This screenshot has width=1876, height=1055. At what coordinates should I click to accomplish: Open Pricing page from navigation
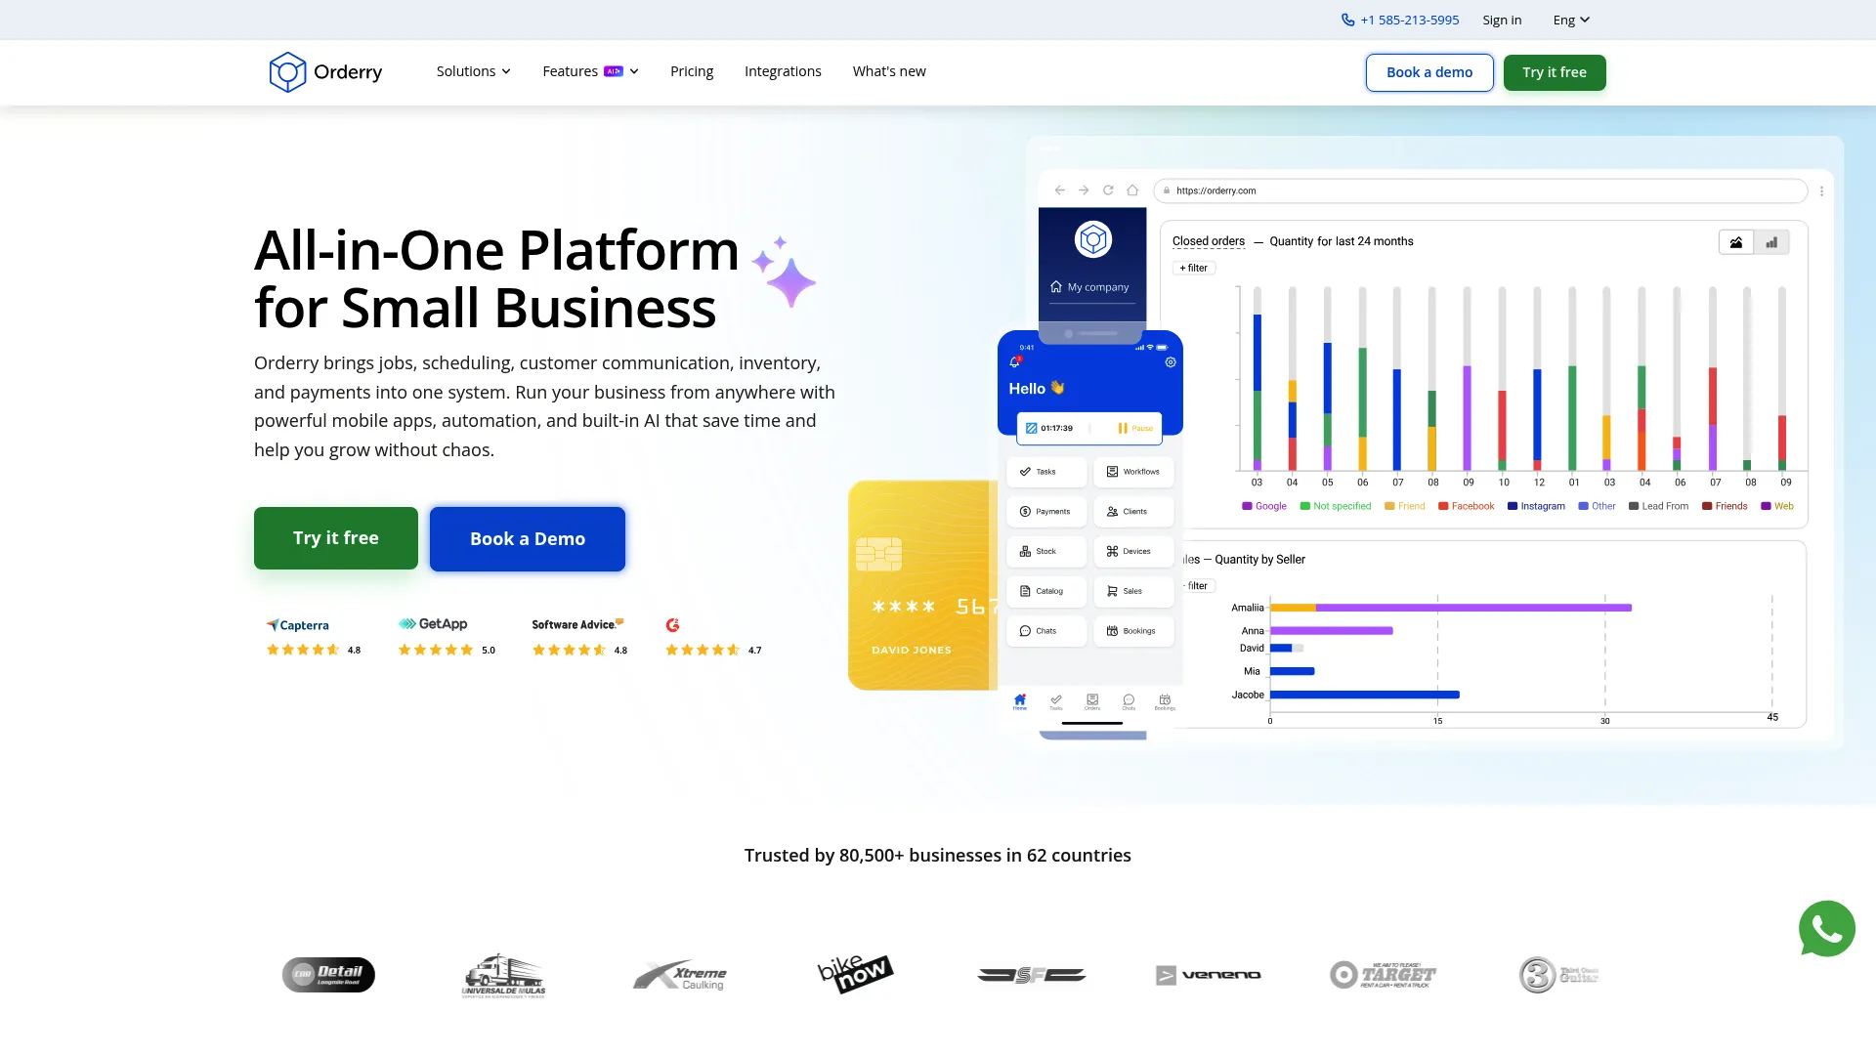[x=692, y=71]
